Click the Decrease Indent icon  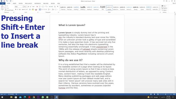[x=50, y=7]
